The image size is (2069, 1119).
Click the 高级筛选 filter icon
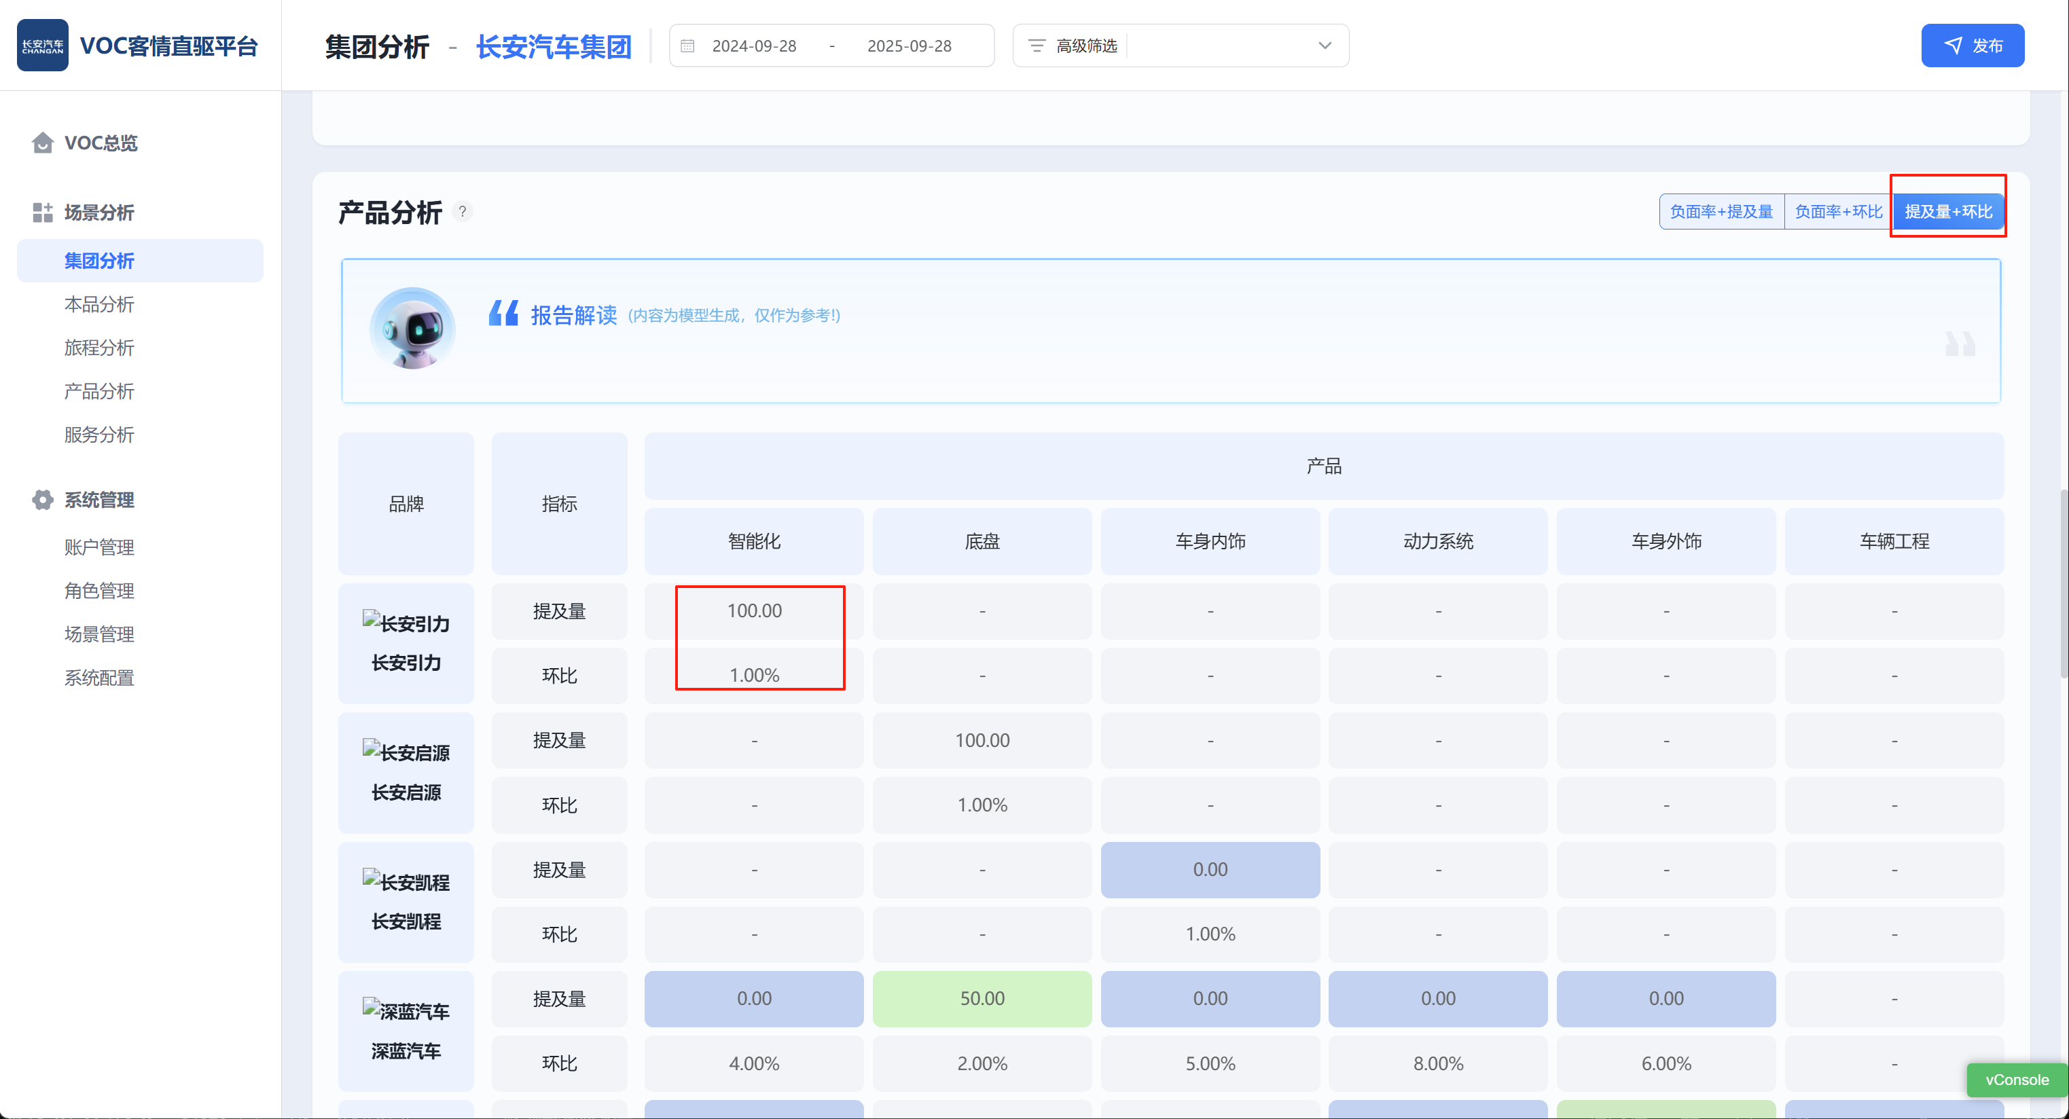point(1037,47)
